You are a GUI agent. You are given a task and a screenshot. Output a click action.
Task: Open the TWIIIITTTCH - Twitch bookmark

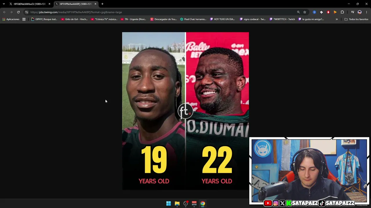[x=282, y=19]
